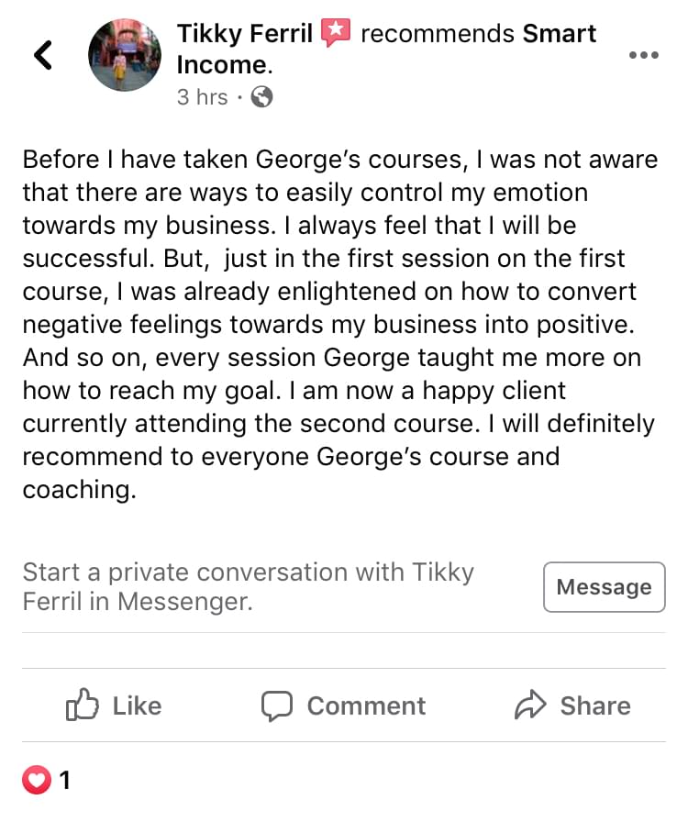
Task: Click the 3 hrs post timestamp
Action: pyautogui.click(x=202, y=97)
